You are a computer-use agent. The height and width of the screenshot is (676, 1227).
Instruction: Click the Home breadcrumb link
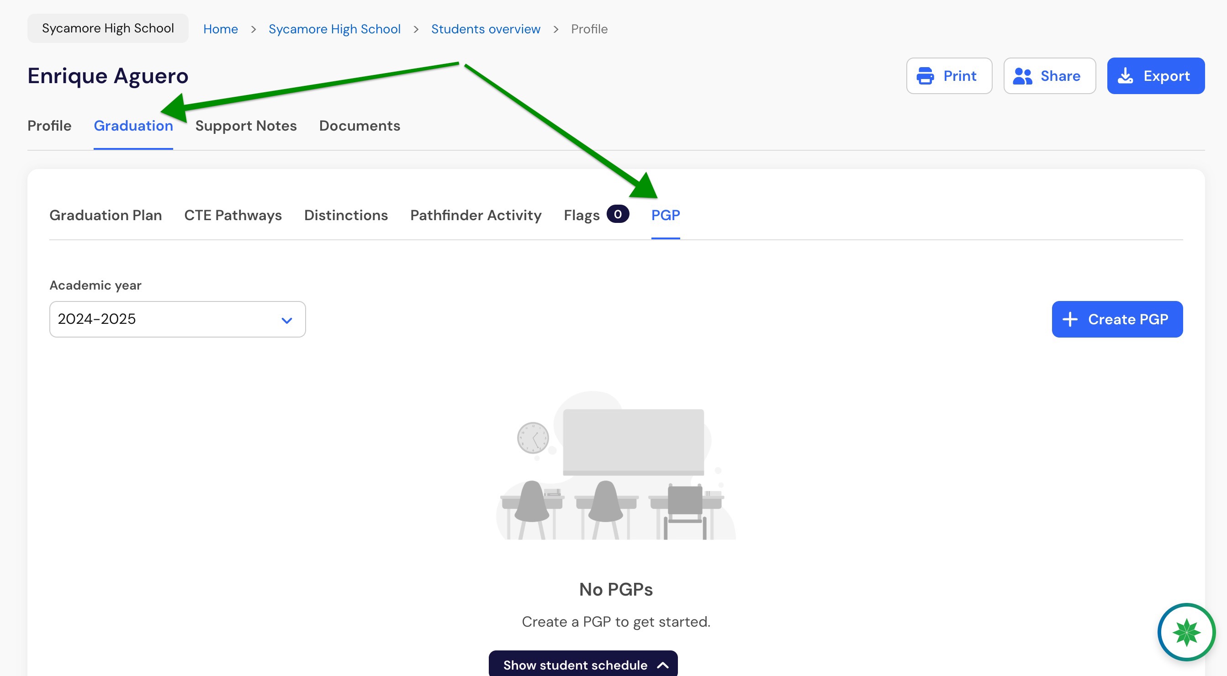pyautogui.click(x=221, y=29)
